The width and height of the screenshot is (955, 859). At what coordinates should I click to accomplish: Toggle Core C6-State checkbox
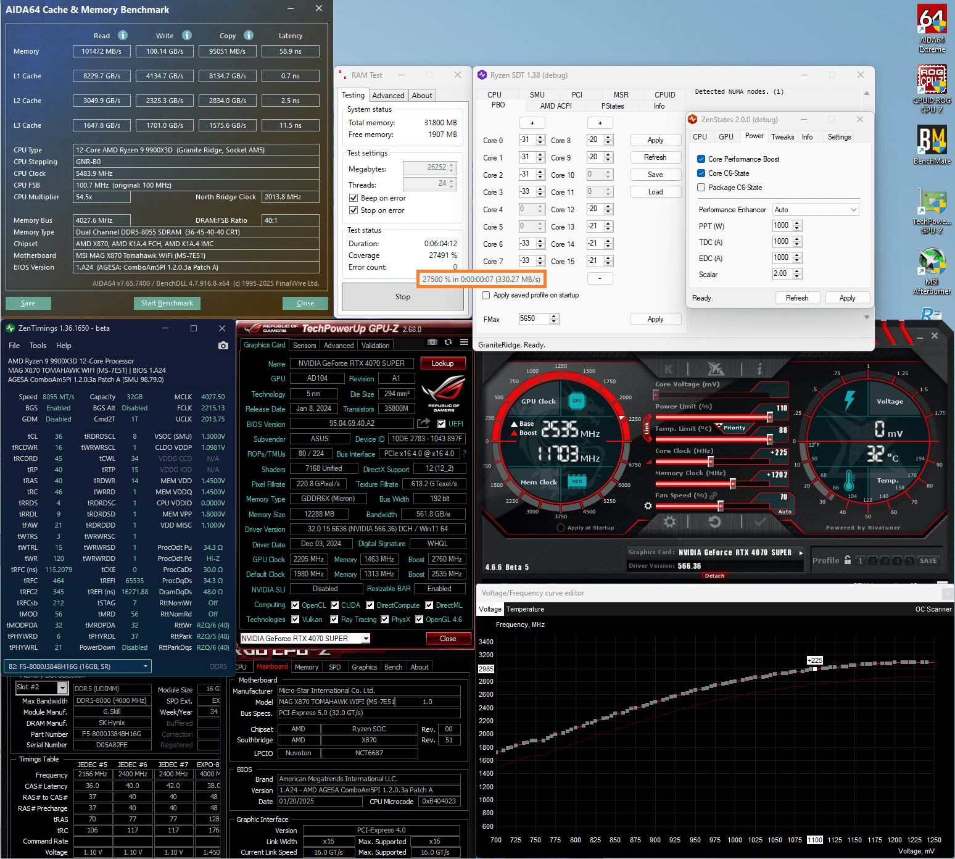[x=701, y=173]
